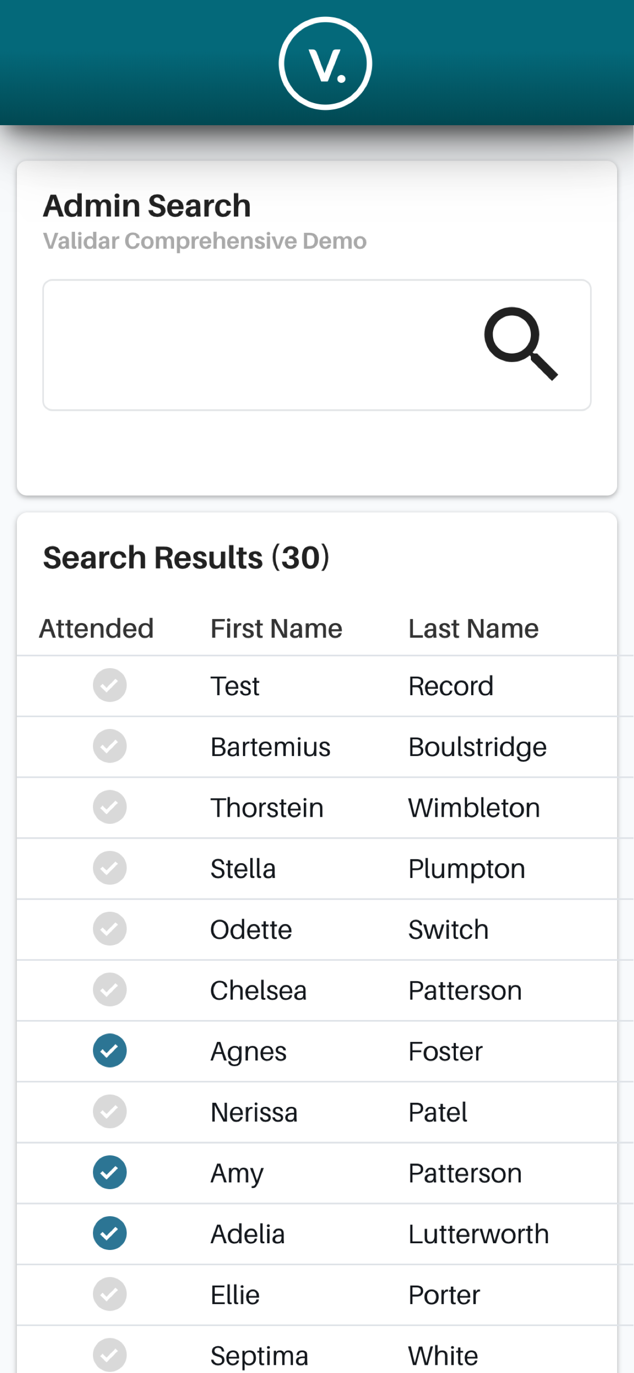Viewport: 634px width, 1373px height.
Task: Sort by the First Name column header
Action: tap(276, 628)
